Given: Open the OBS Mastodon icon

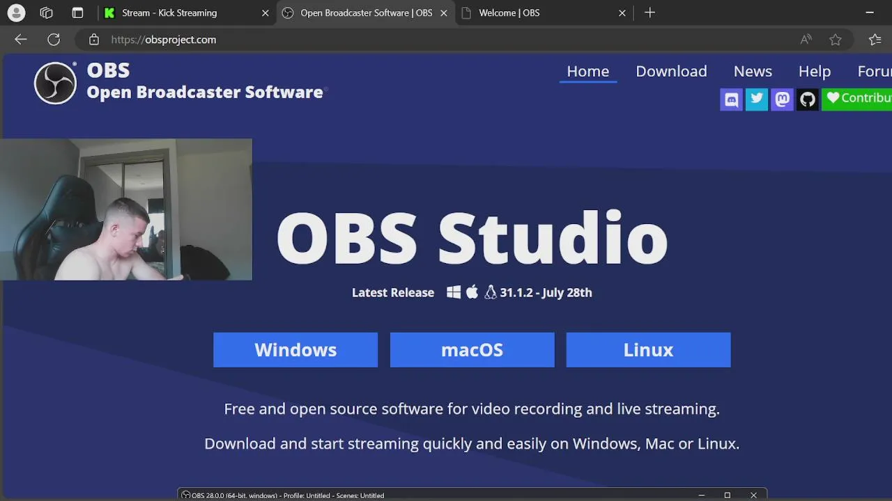Looking at the screenshot, I should click(782, 99).
